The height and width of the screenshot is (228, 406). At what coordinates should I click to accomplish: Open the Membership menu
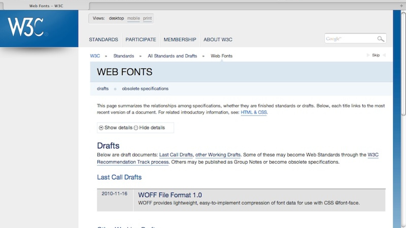pyautogui.click(x=180, y=40)
